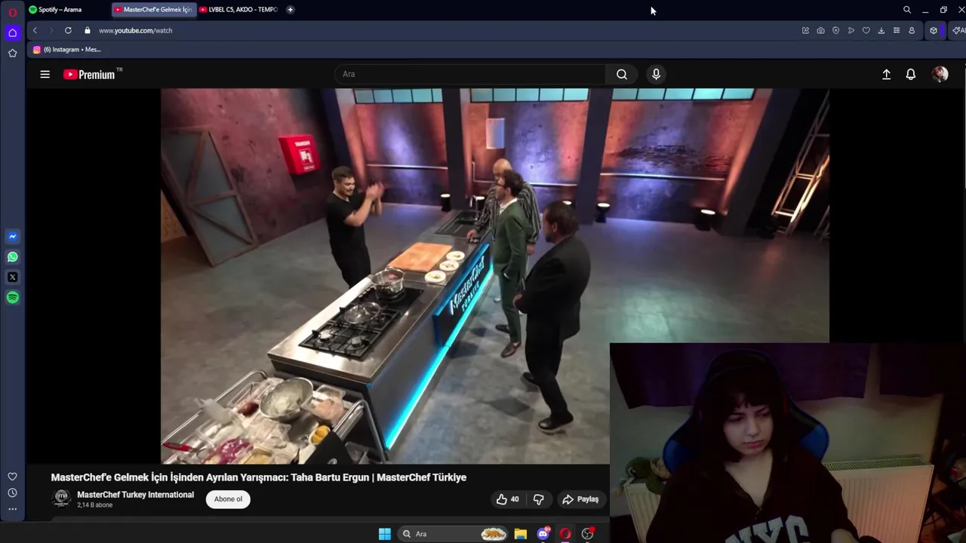This screenshot has width=966, height=543.
Task: Reload the current YouTube page
Action: pos(68,30)
